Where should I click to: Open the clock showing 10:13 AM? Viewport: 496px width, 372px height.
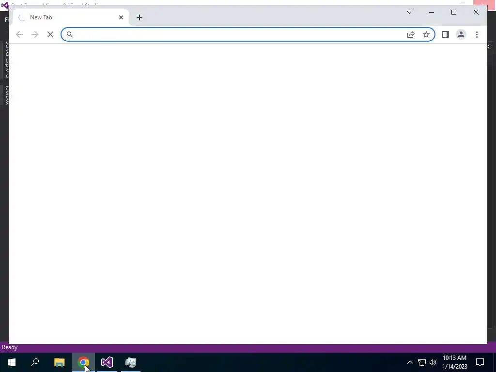(x=454, y=362)
